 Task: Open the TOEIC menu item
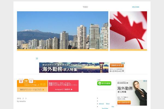(85, 7)
